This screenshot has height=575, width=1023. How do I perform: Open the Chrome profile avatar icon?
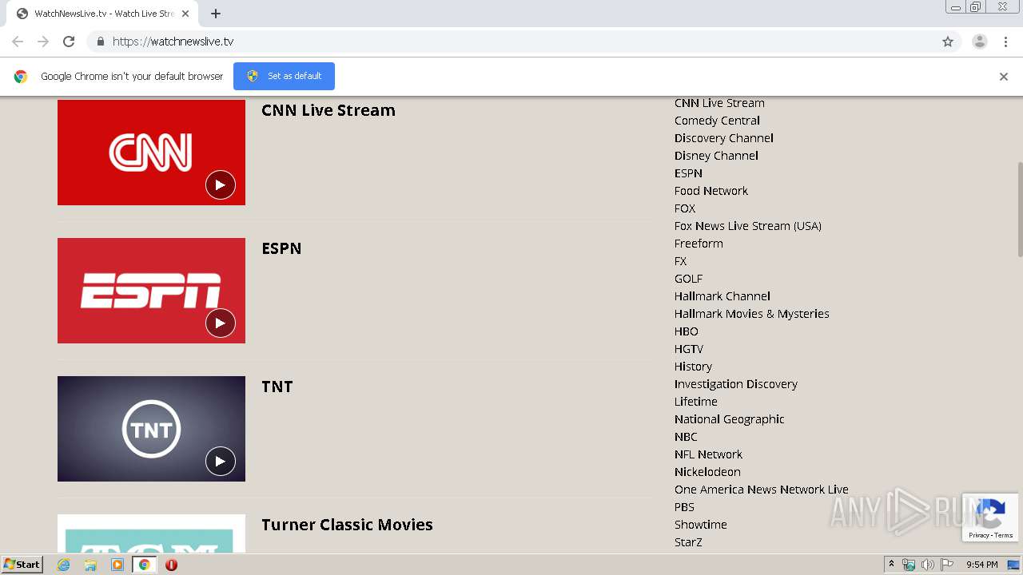coord(980,42)
